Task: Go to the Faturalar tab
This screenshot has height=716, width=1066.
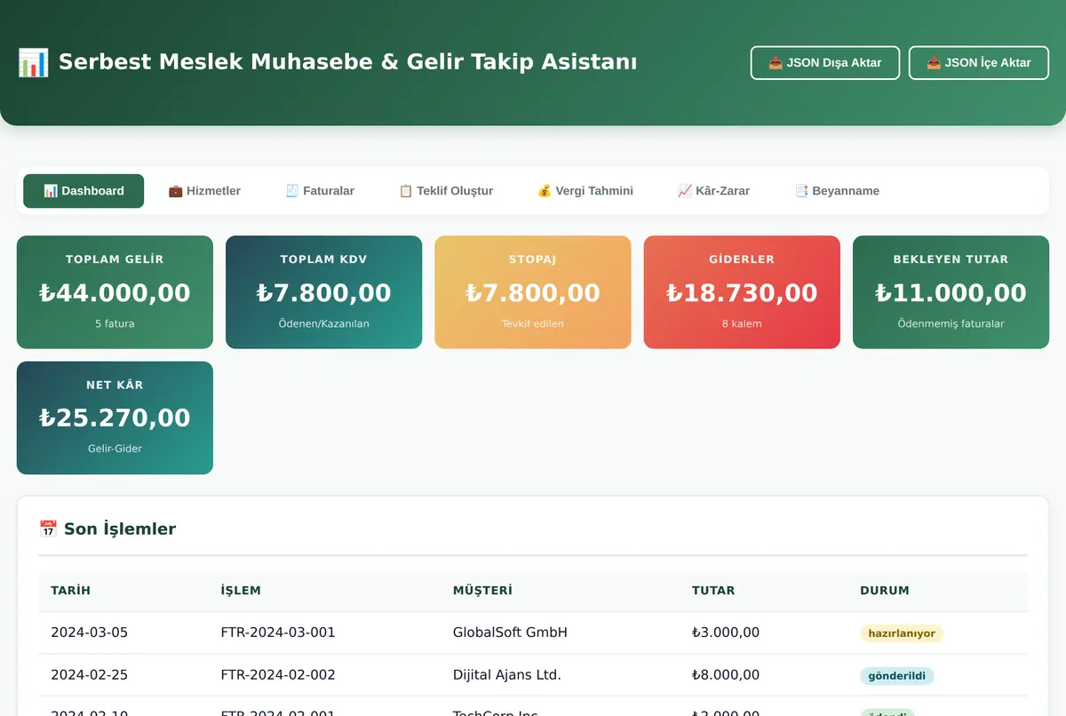Action: [x=320, y=191]
